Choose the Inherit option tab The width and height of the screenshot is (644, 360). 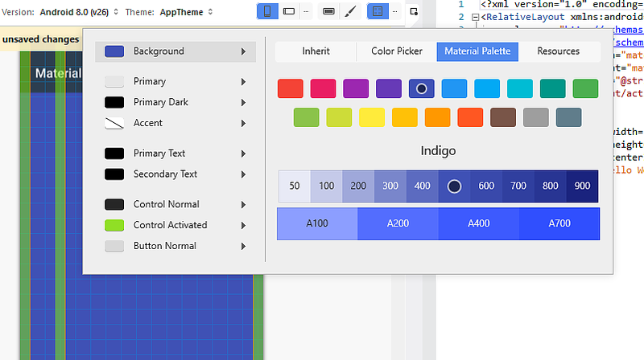coord(316,51)
